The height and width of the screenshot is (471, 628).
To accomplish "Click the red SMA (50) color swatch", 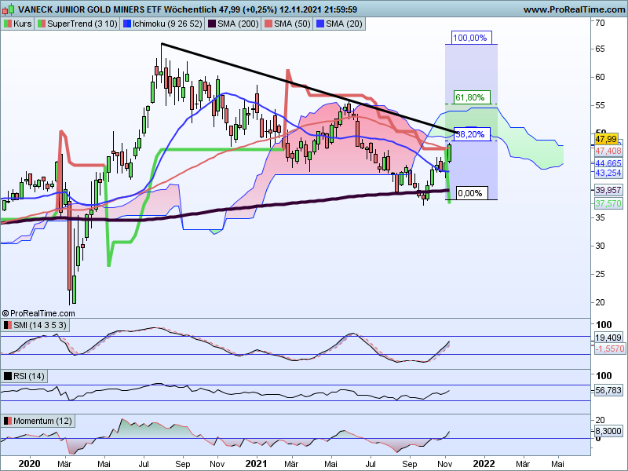I will click(x=268, y=24).
